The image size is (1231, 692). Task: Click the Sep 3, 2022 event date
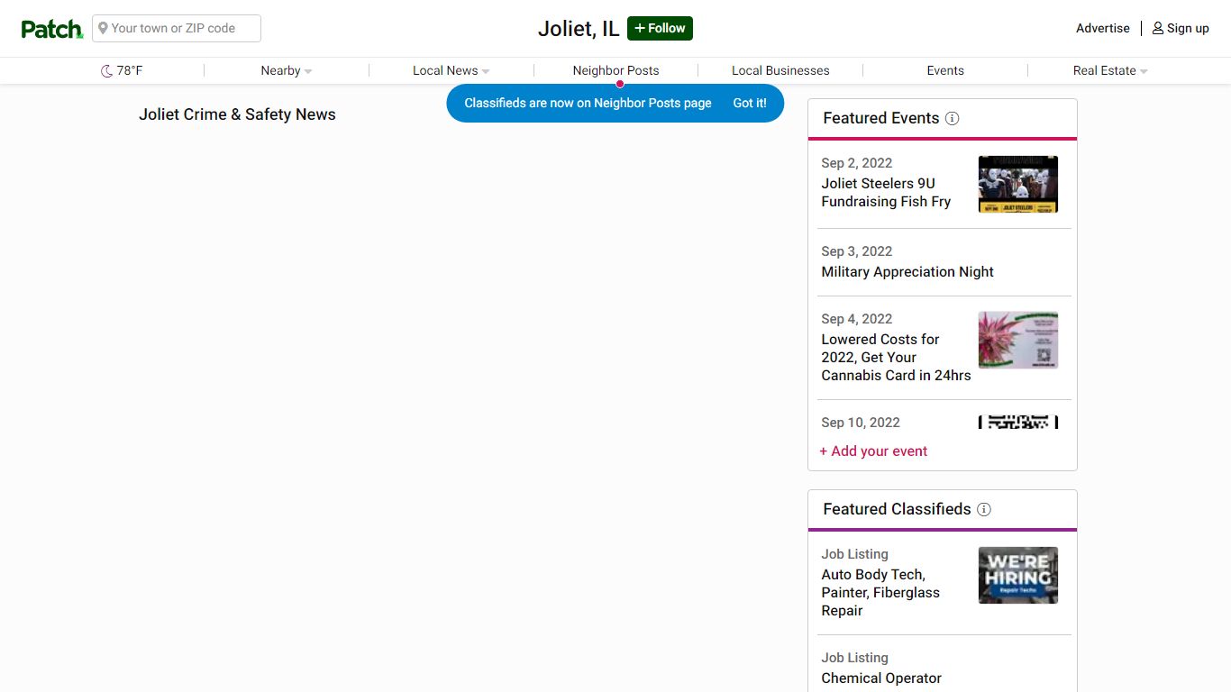(x=857, y=251)
